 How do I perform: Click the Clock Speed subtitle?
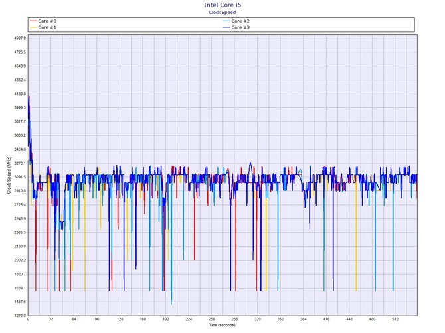pos(222,12)
